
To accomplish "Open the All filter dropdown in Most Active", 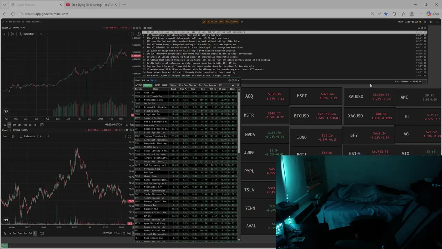I will point(227,85).
